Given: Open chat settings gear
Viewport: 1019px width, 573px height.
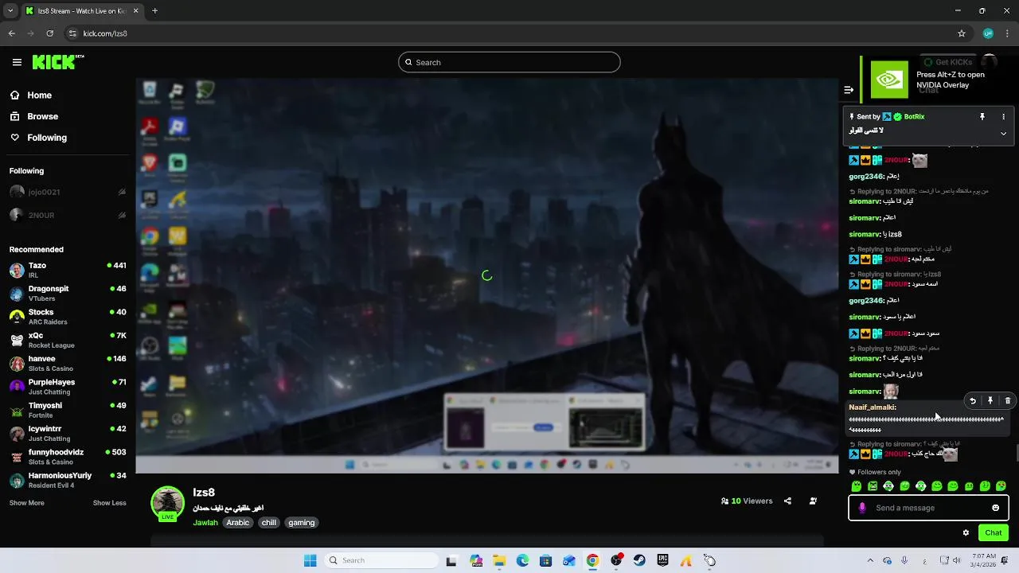Looking at the screenshot, I should click(966, 532).
